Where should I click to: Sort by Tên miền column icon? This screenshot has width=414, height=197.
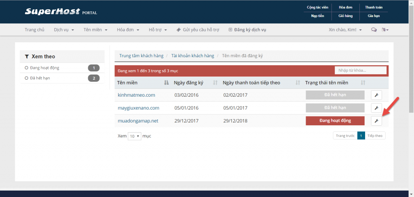tap(166, 83)
